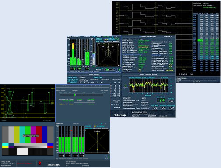Screen dimensions: 221x168
Task: Click the Infinite loudness readout box
Action: click(171, 101)
